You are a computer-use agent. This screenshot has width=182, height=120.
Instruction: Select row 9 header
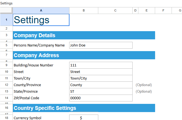6,65
